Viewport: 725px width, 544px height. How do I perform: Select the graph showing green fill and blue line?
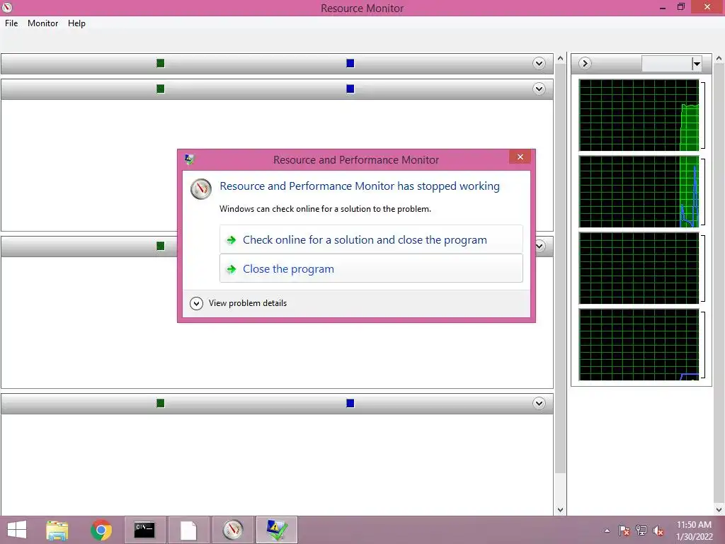pyautogui.click(x=639, y=191)
